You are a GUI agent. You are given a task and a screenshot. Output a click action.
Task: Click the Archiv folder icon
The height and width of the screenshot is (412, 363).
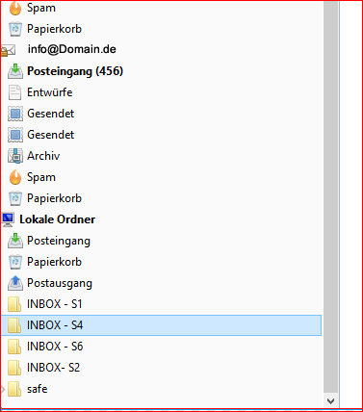15,156
